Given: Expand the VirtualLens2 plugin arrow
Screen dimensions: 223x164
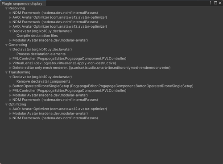Looking at the screenshot, I should coord(10,63).
